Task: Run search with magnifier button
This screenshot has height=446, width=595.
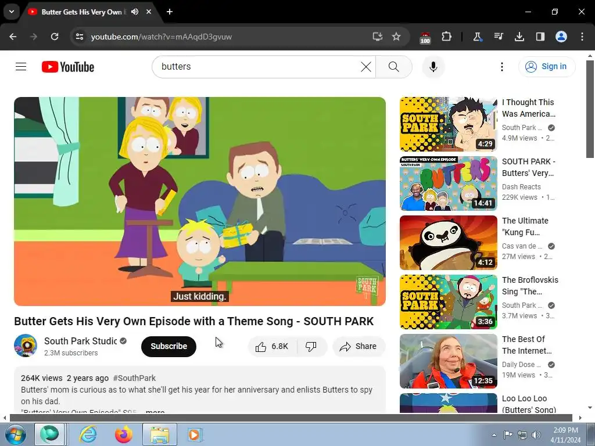Action: (394, 67)
